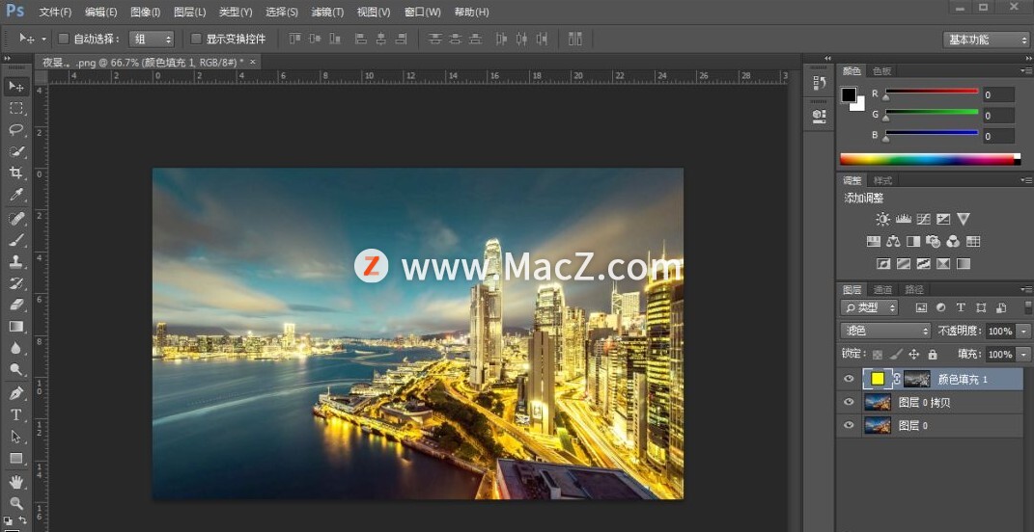
Task: Click the foreground color swatch
Action: coord(849,94)
